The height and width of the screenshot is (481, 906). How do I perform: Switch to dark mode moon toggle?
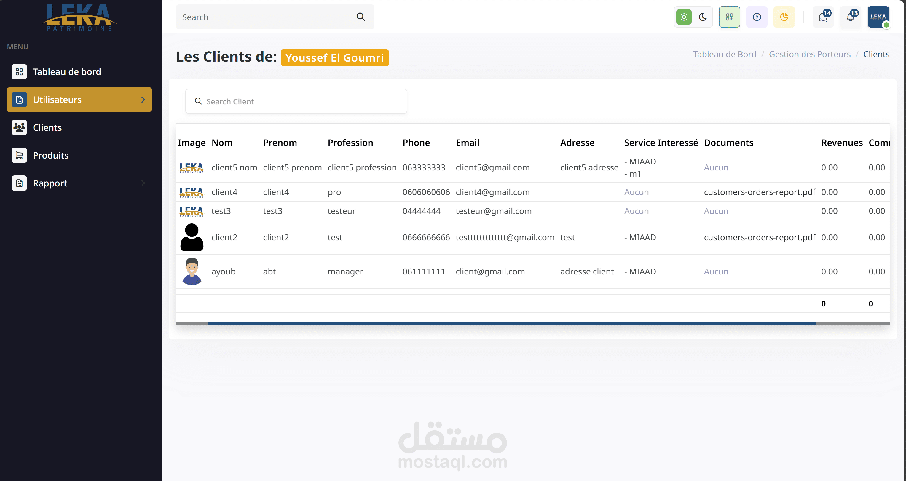[x=703, y=17]
